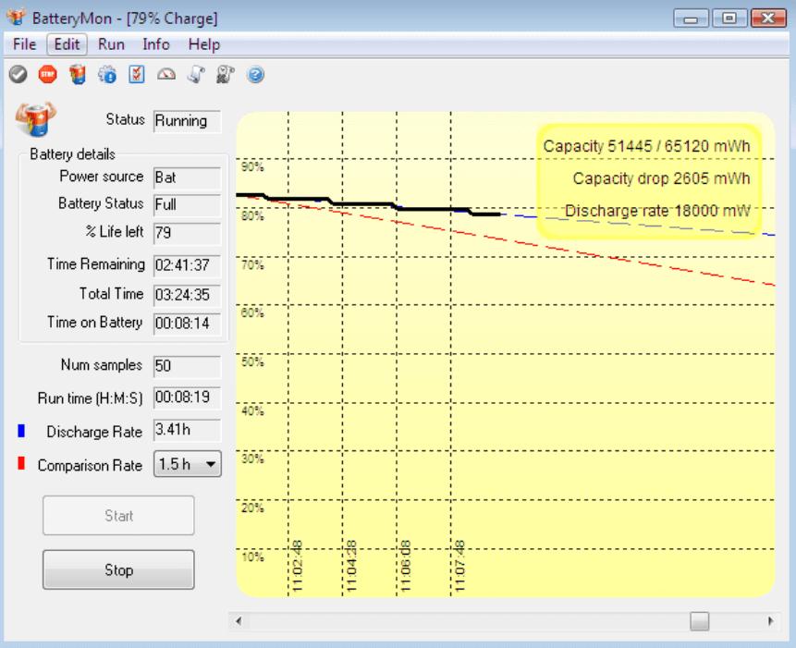Open the Help menu
The image size is (796, 648).
[204, 44]
